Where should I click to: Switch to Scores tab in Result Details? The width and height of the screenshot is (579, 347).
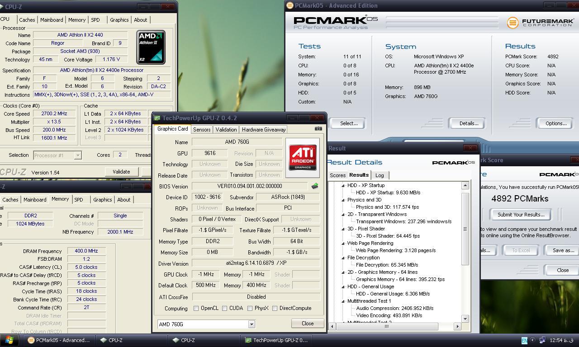click(337, 175)
